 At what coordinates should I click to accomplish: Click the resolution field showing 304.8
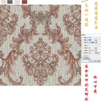pyautogui.click(x=91, y=53)
